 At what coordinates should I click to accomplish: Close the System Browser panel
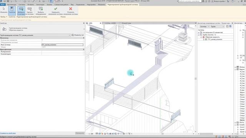[x=232, y=23]
